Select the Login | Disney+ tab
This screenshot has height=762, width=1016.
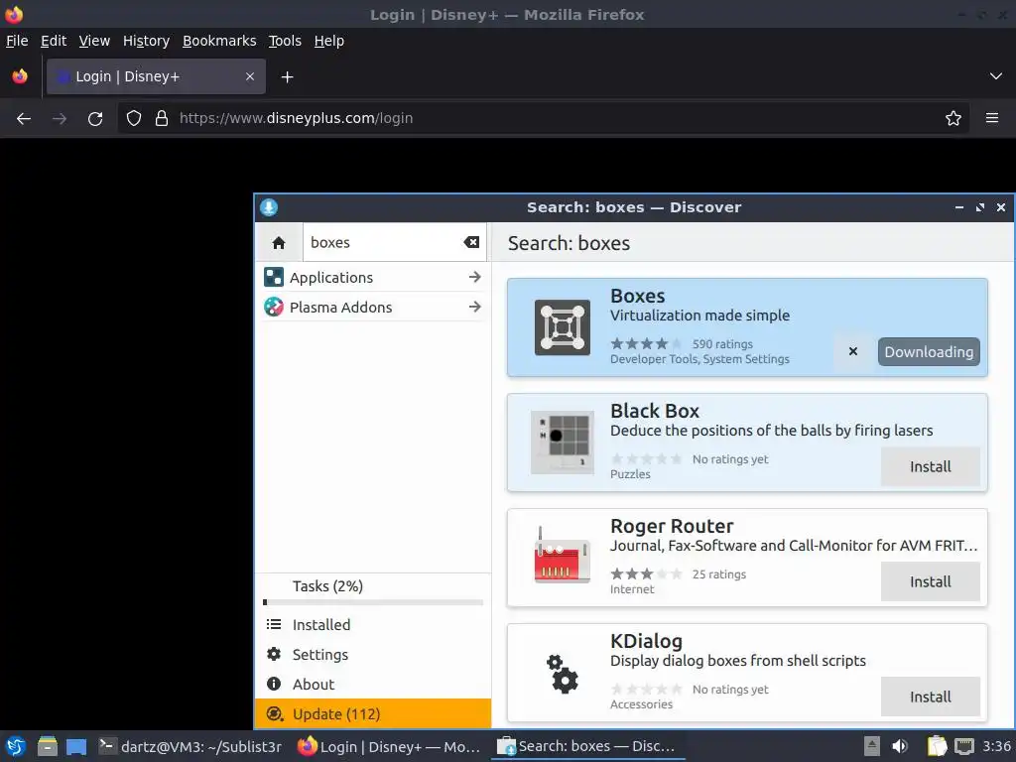tap(156, 76)
